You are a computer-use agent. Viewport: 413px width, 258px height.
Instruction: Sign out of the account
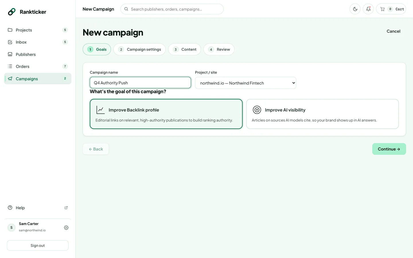(x=38, y=245)
